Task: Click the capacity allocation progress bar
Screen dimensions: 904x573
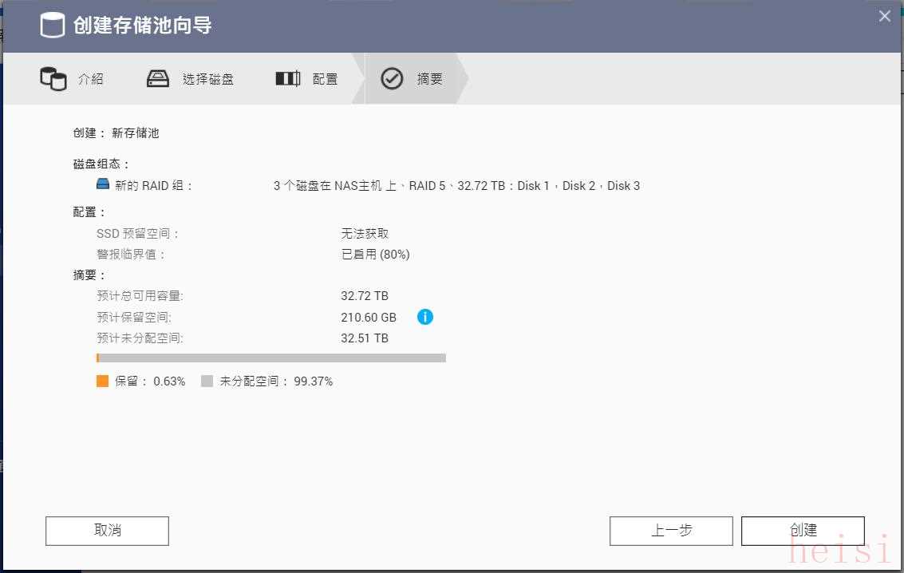Action: [270, 358]
